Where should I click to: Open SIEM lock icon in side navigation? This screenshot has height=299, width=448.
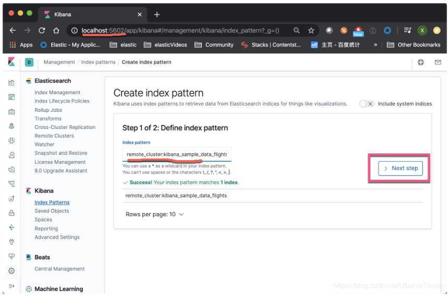click(x=11, y=213)
